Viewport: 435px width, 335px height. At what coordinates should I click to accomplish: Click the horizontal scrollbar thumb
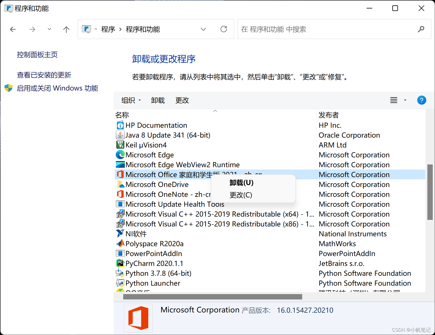(x=213, y=297)
